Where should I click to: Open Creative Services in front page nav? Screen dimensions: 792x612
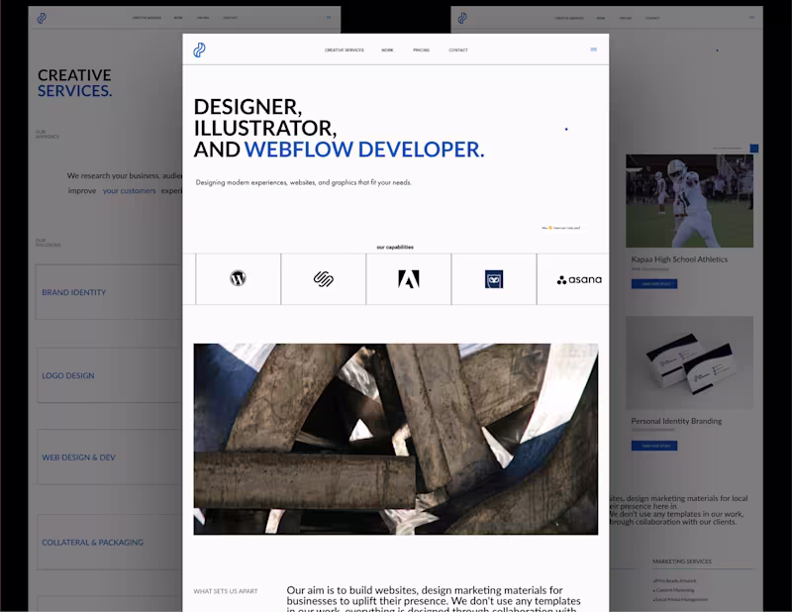point(344,51)
